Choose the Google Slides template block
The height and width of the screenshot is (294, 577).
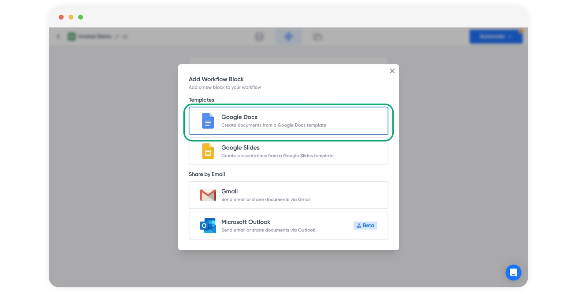(x=288, y=152)
